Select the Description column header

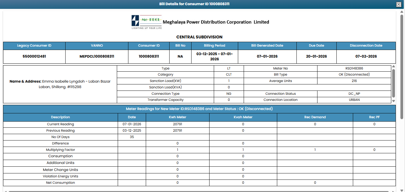(60, 117)
